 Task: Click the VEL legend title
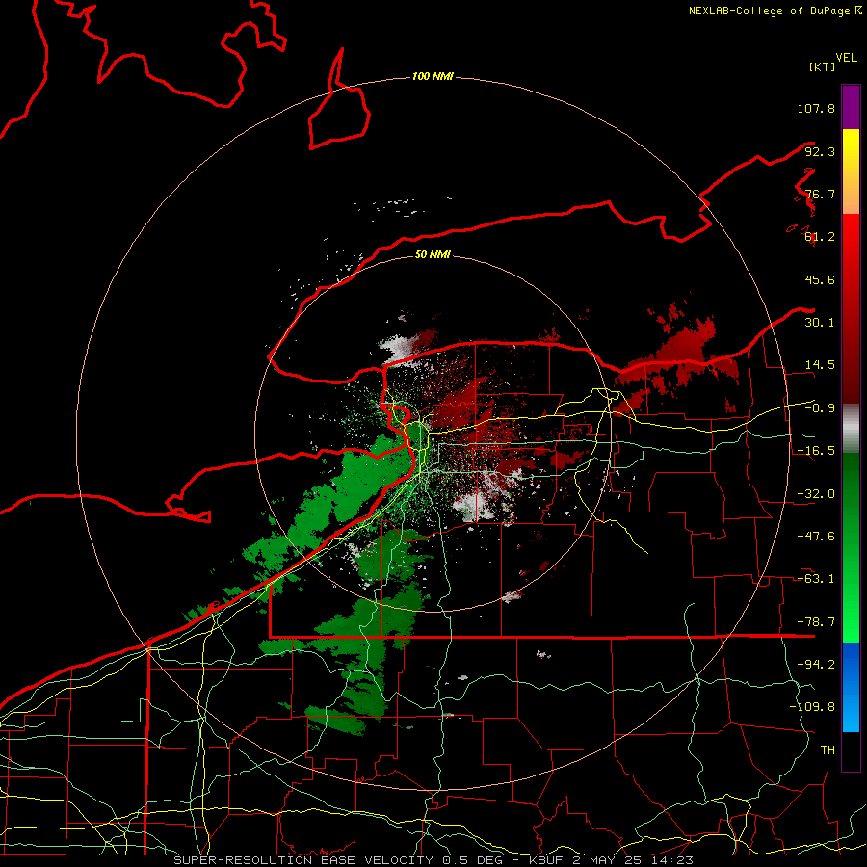coord(846,58)
